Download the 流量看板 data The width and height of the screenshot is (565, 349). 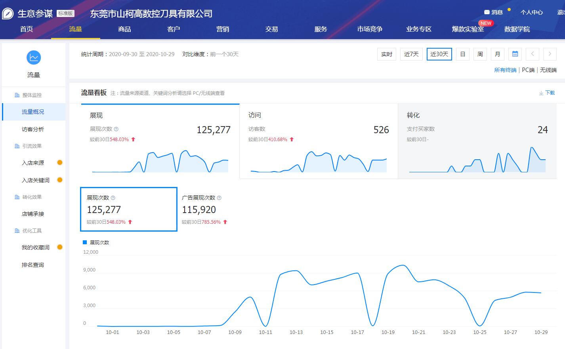tap(547, 93)
